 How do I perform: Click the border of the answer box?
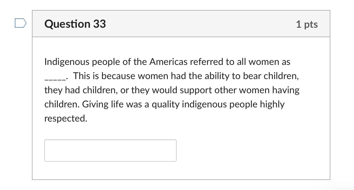pos(110,140)
